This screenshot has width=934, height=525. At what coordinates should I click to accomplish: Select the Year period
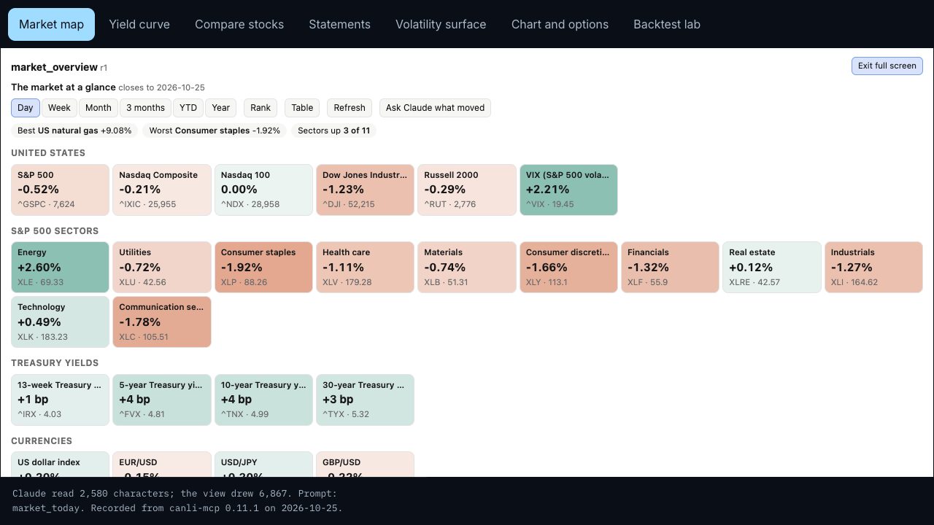(x=221, y=108)
